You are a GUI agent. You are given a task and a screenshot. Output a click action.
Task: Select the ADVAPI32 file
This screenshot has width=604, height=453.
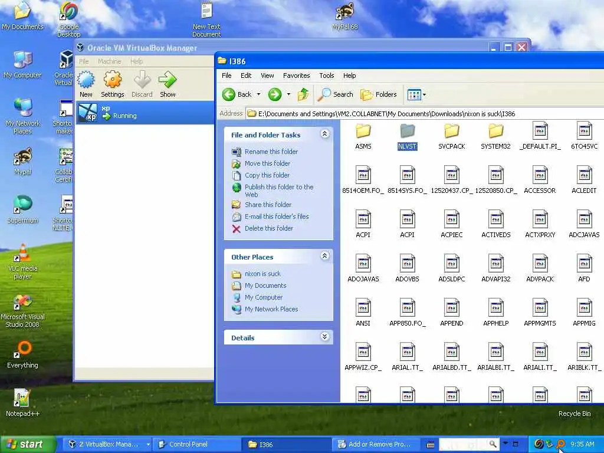coord(495,269)
